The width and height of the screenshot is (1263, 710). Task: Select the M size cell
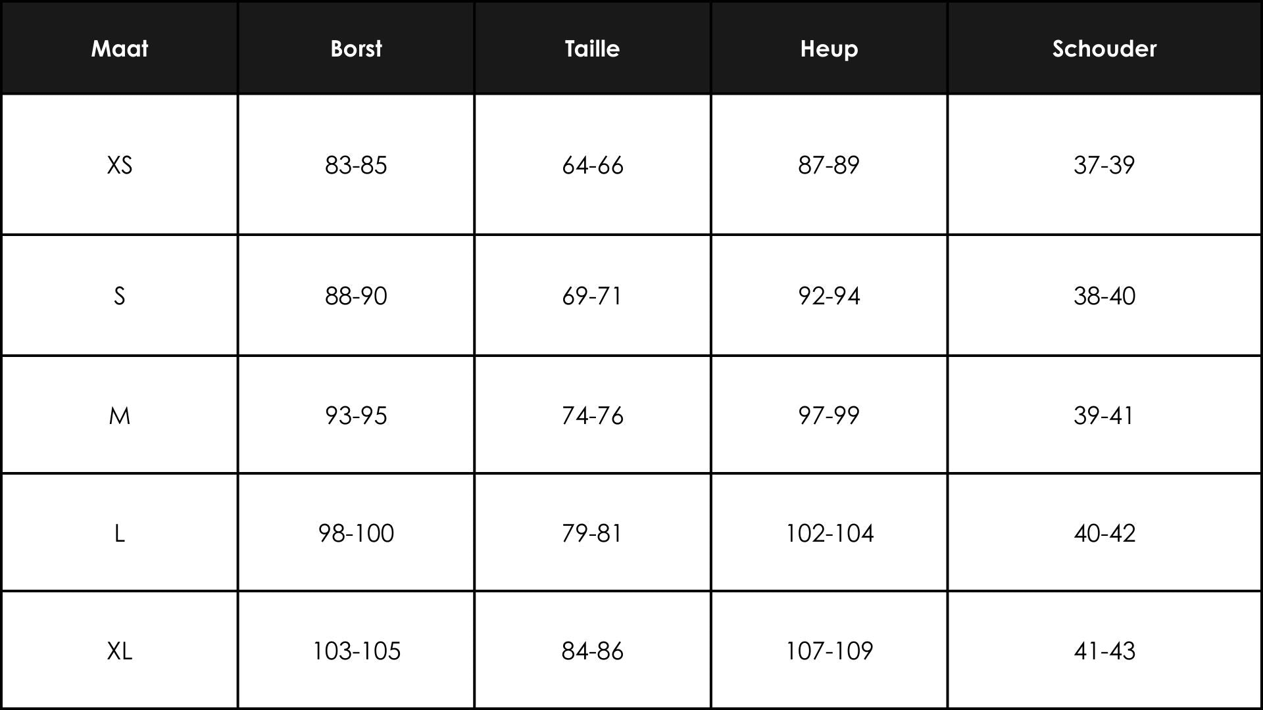tap(119, 415)
